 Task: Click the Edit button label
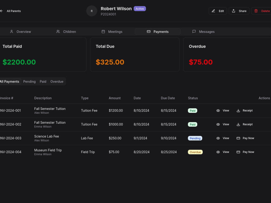[x=221, y=11]
